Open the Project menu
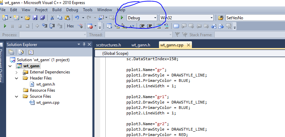285x137 pixels. (41, 10)
